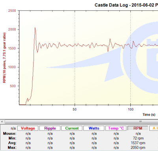
Task: Click the horizontal scrollbar grip handle
Action: [x=141, y=121]
